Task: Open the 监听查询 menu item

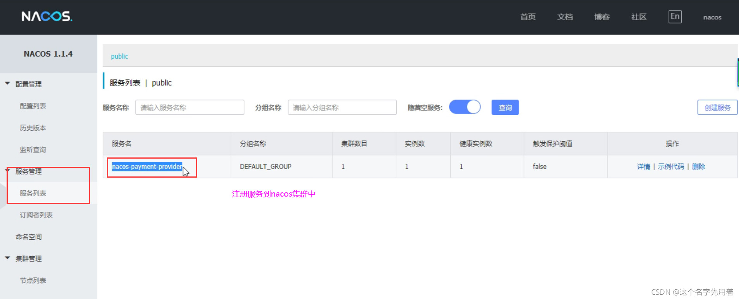Action: click(33, 150)
